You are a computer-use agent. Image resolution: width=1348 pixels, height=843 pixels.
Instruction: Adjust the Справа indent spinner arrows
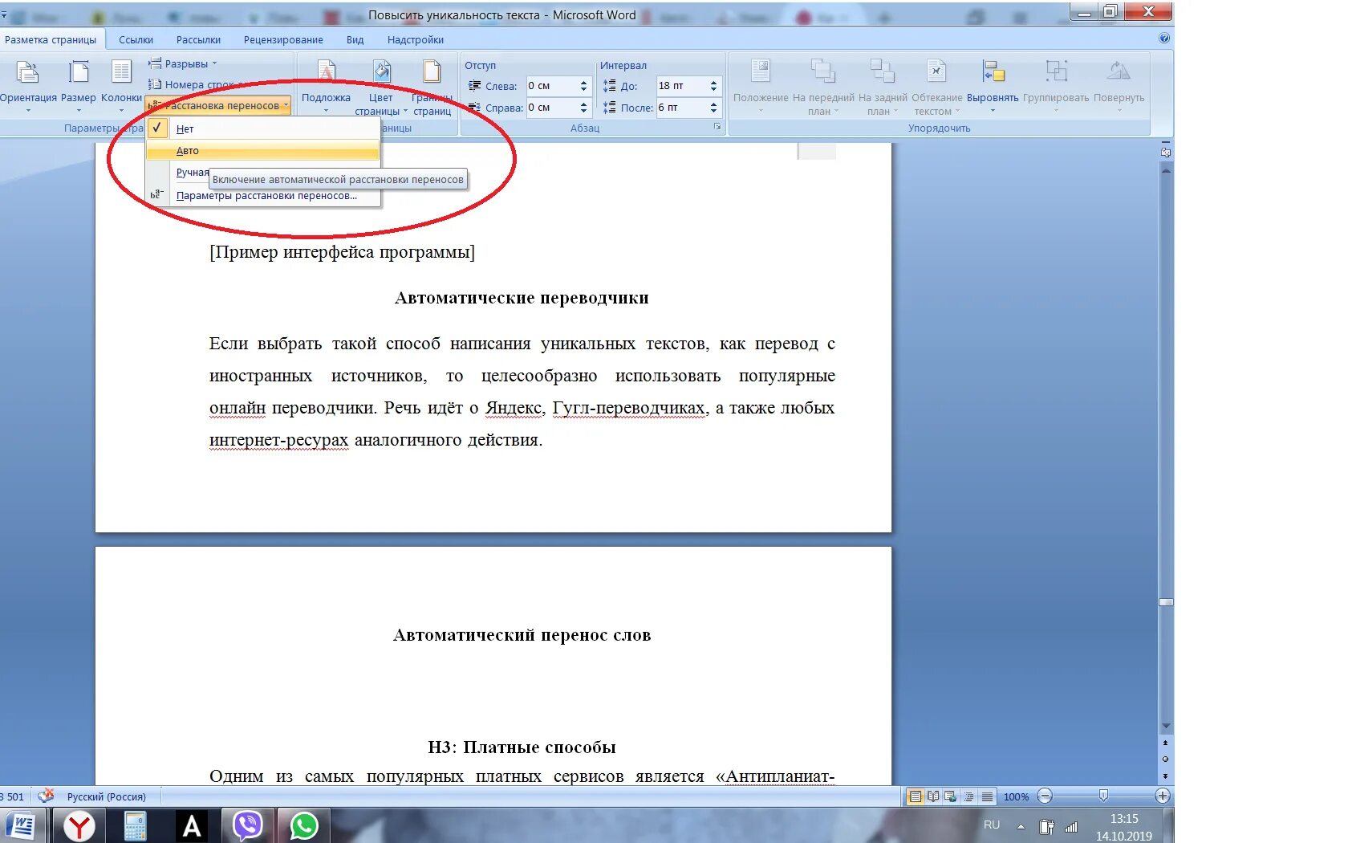[x=584, y=108]
